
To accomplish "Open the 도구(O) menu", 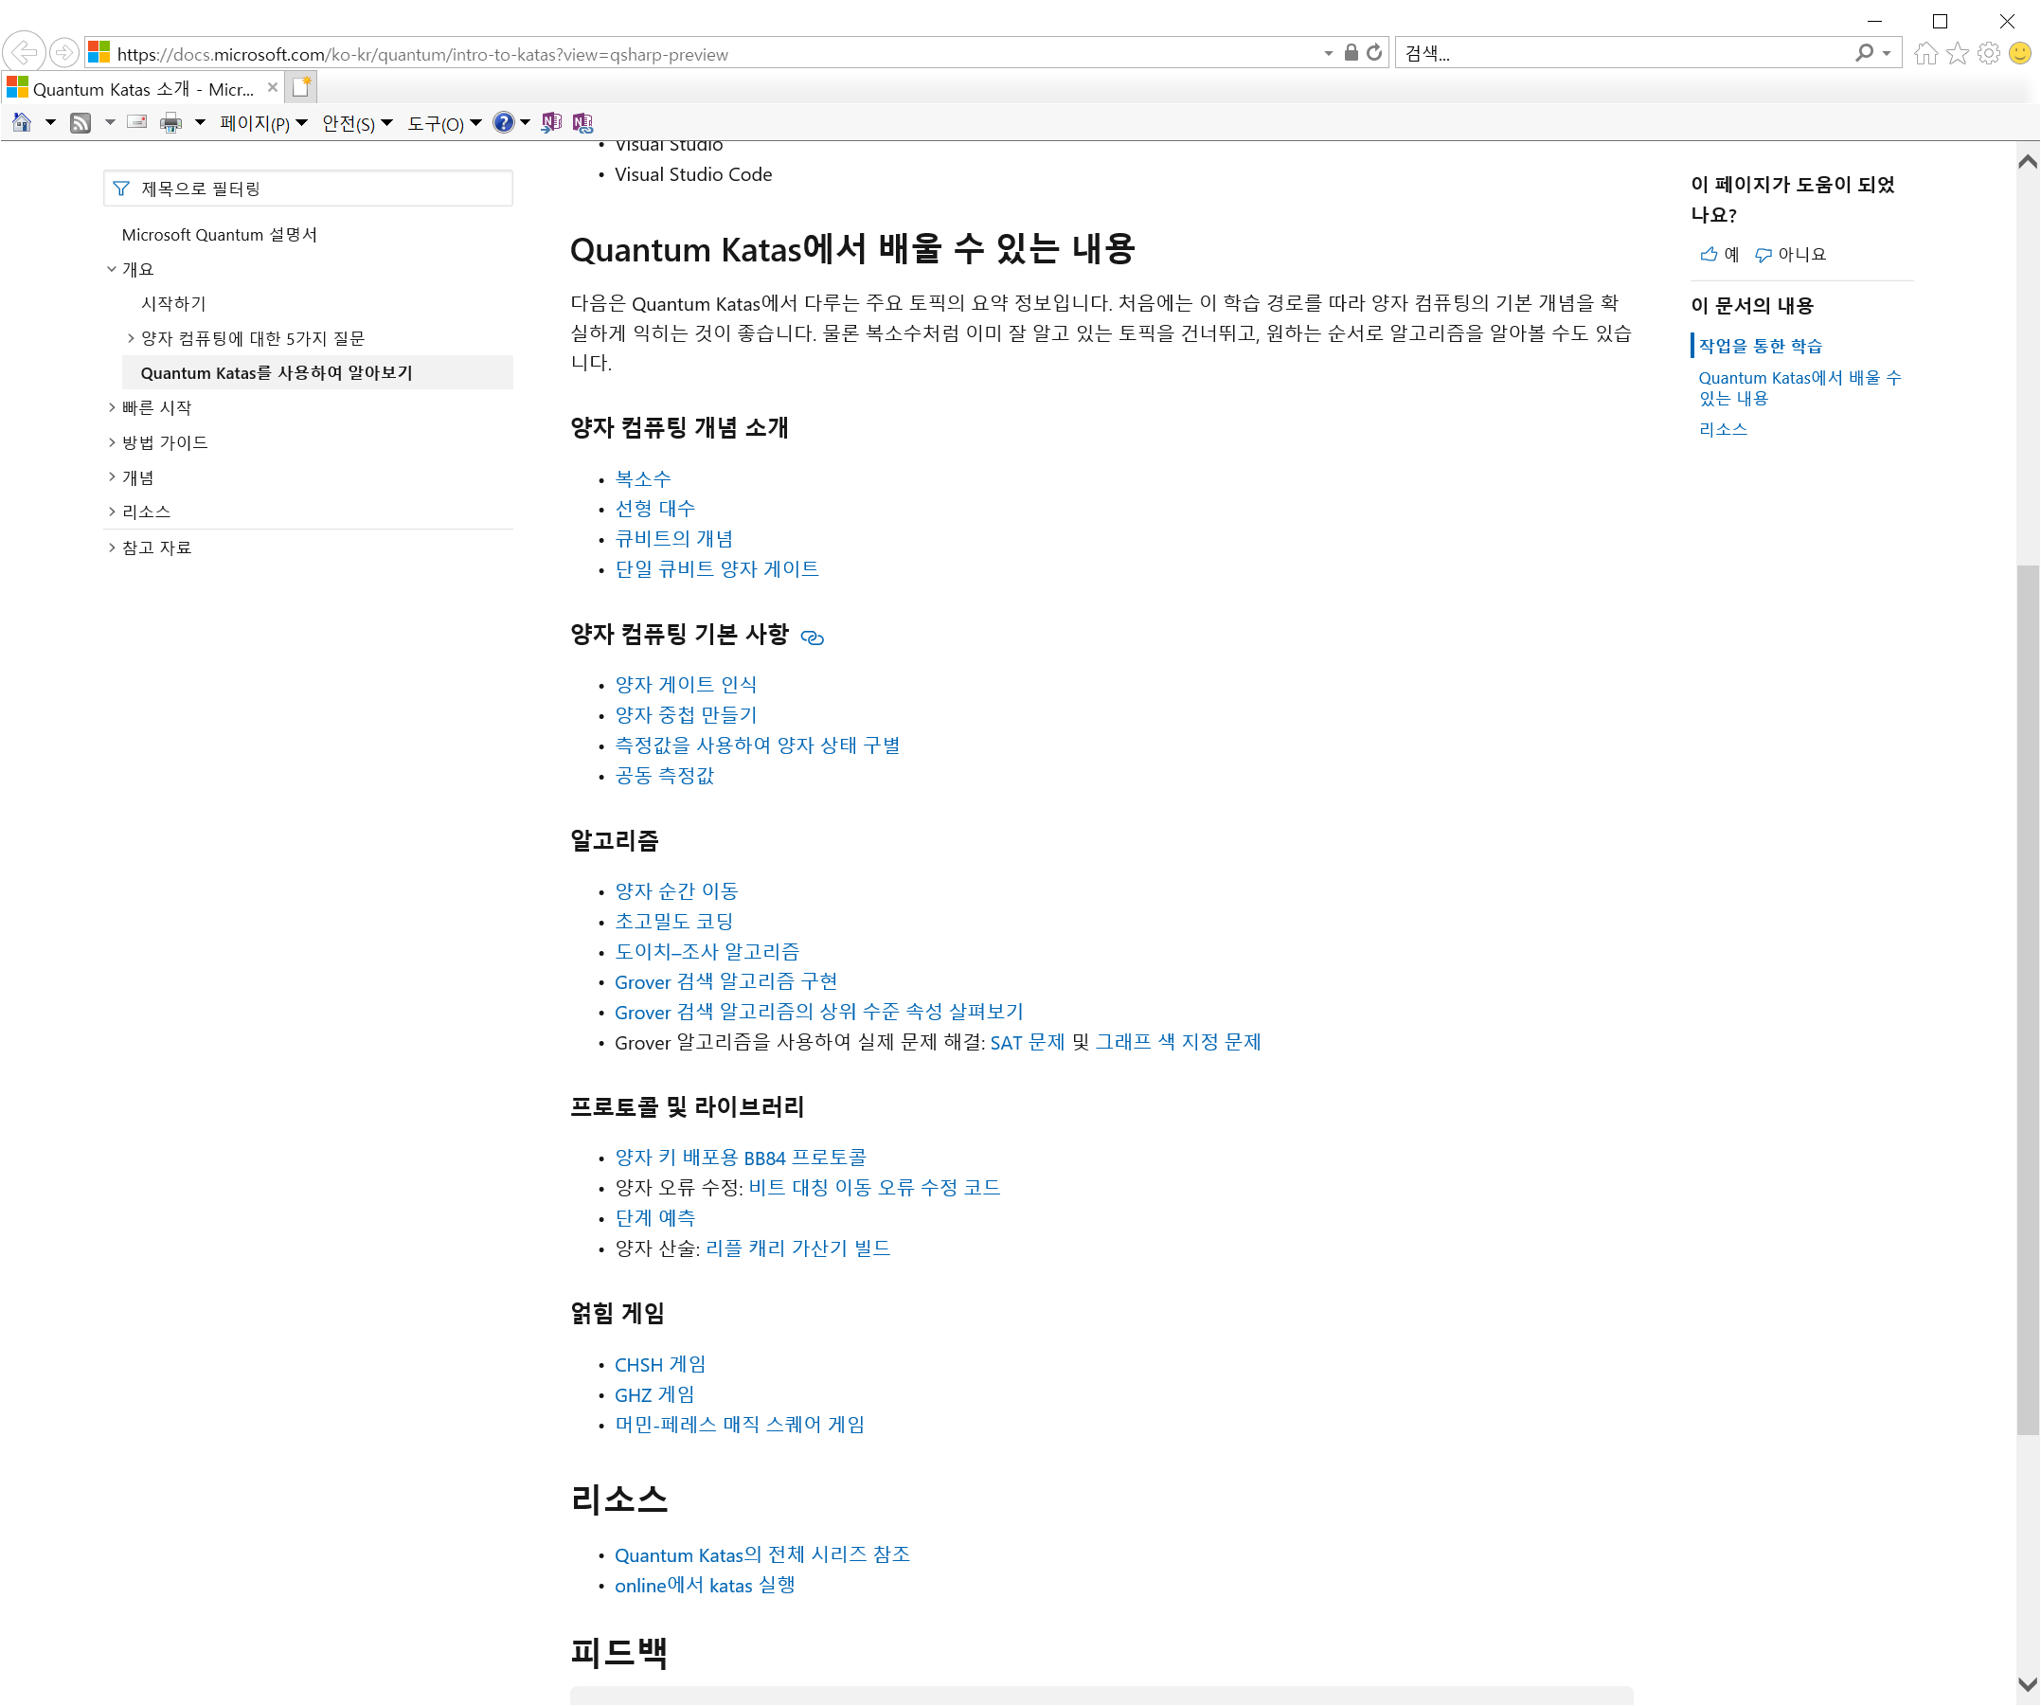I will pyautogui.click(x=443, y=123).
